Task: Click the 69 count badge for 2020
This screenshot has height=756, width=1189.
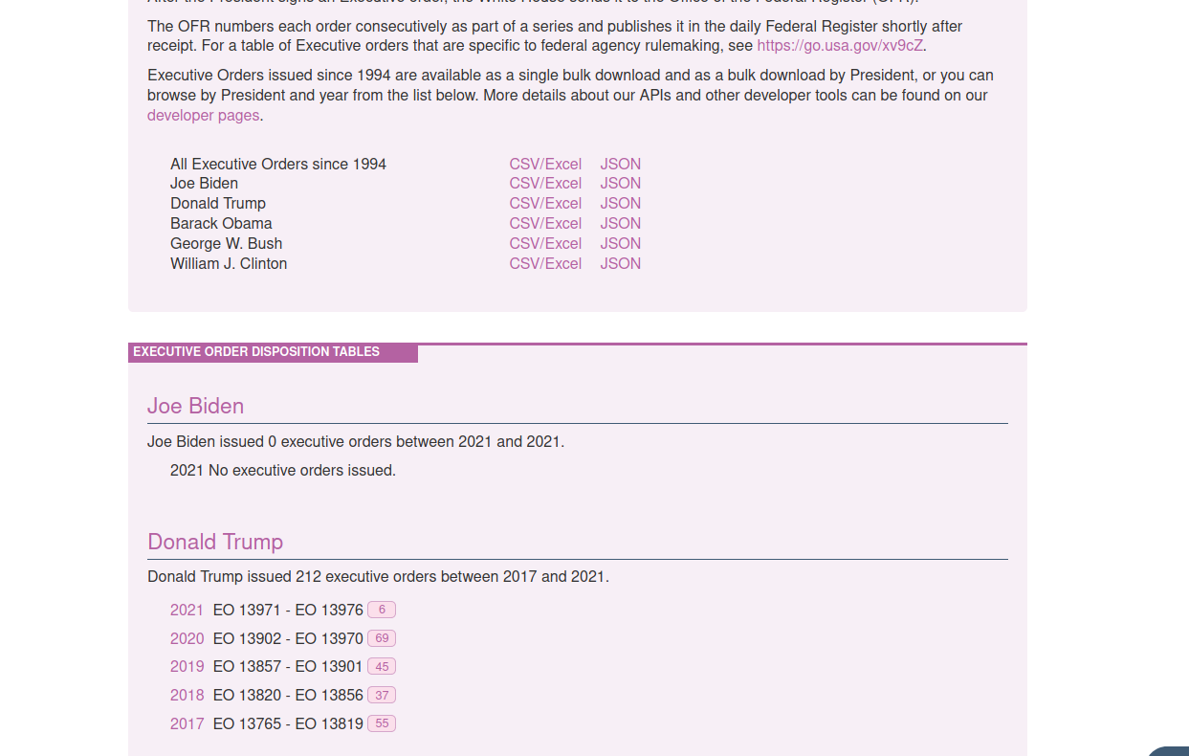Action: pyautogui.click(x=382, y=638)
